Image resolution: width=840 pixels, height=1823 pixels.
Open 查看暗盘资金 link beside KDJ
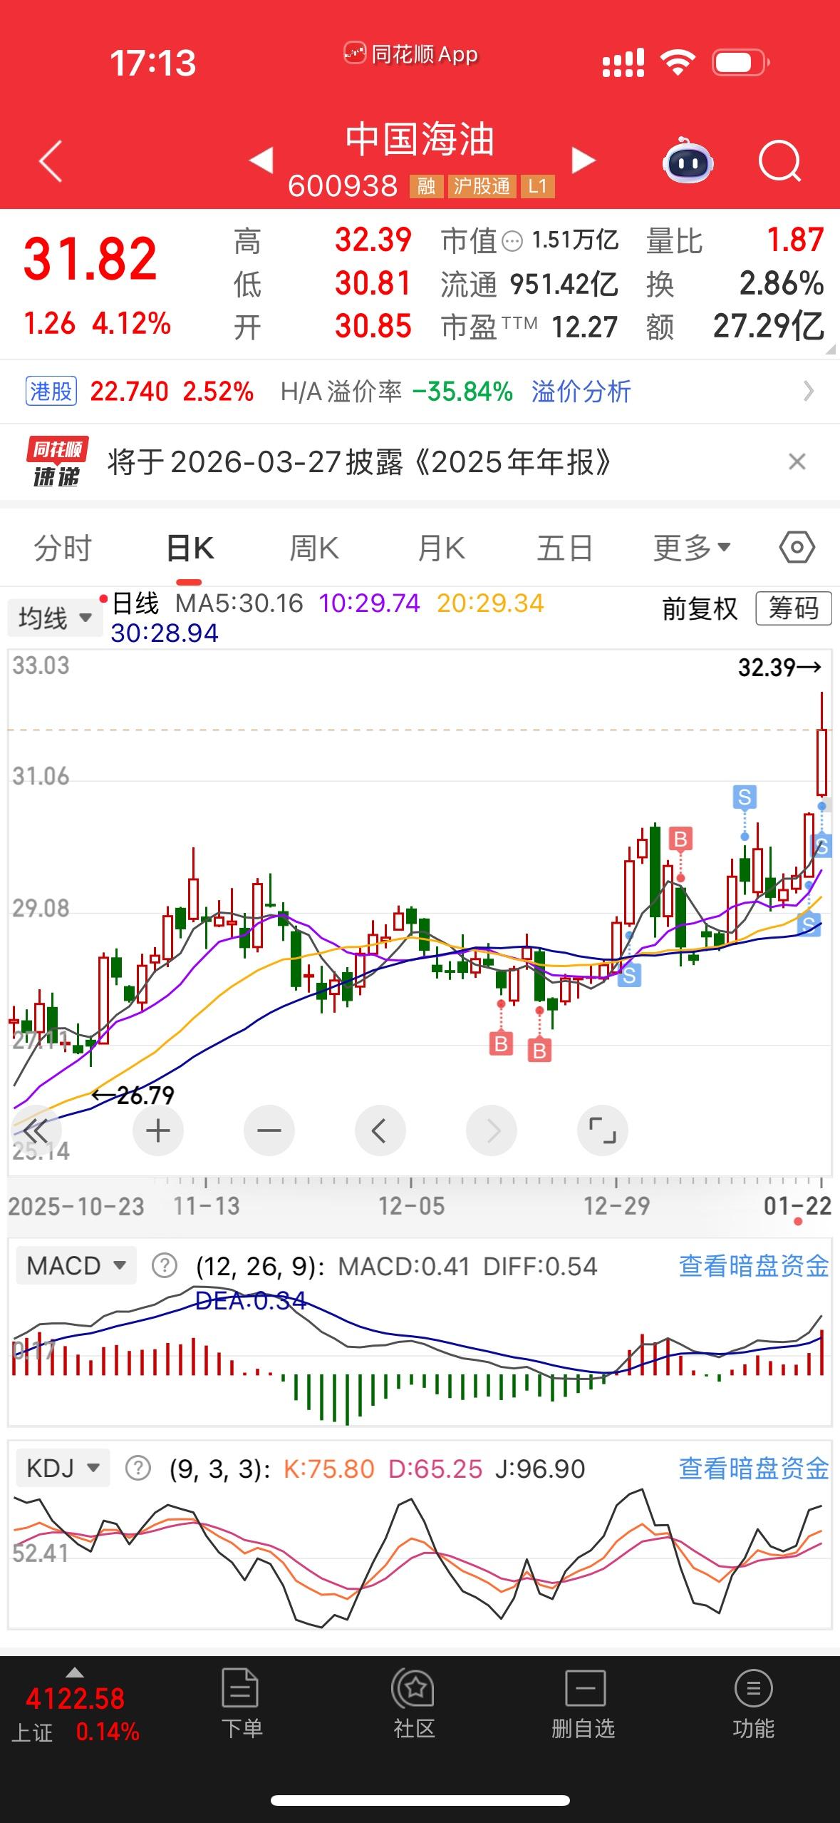754,1469
